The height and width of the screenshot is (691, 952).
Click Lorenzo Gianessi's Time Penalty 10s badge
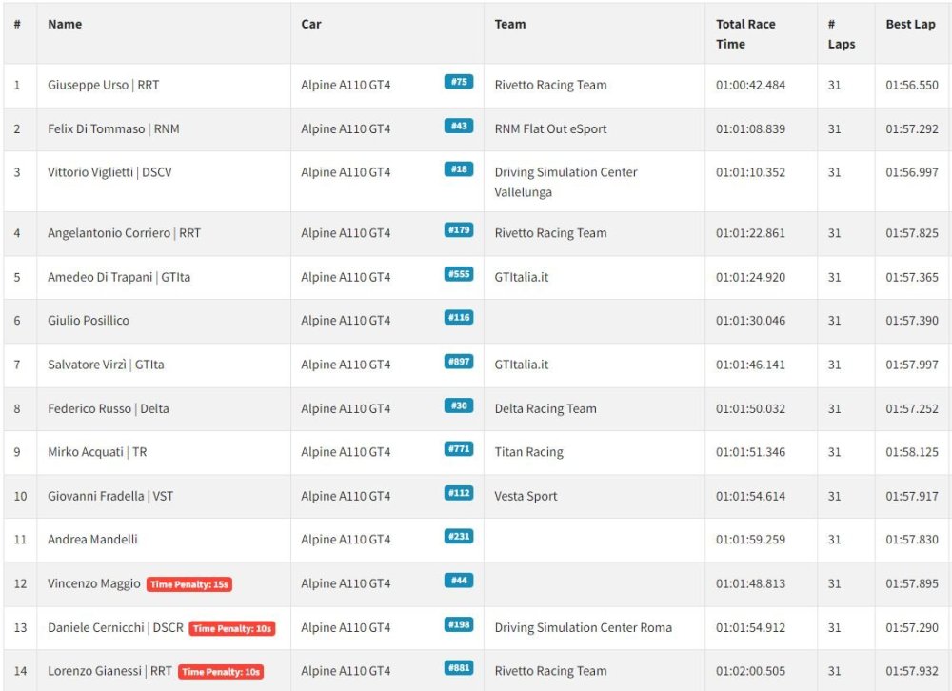(x=221, y=672)
